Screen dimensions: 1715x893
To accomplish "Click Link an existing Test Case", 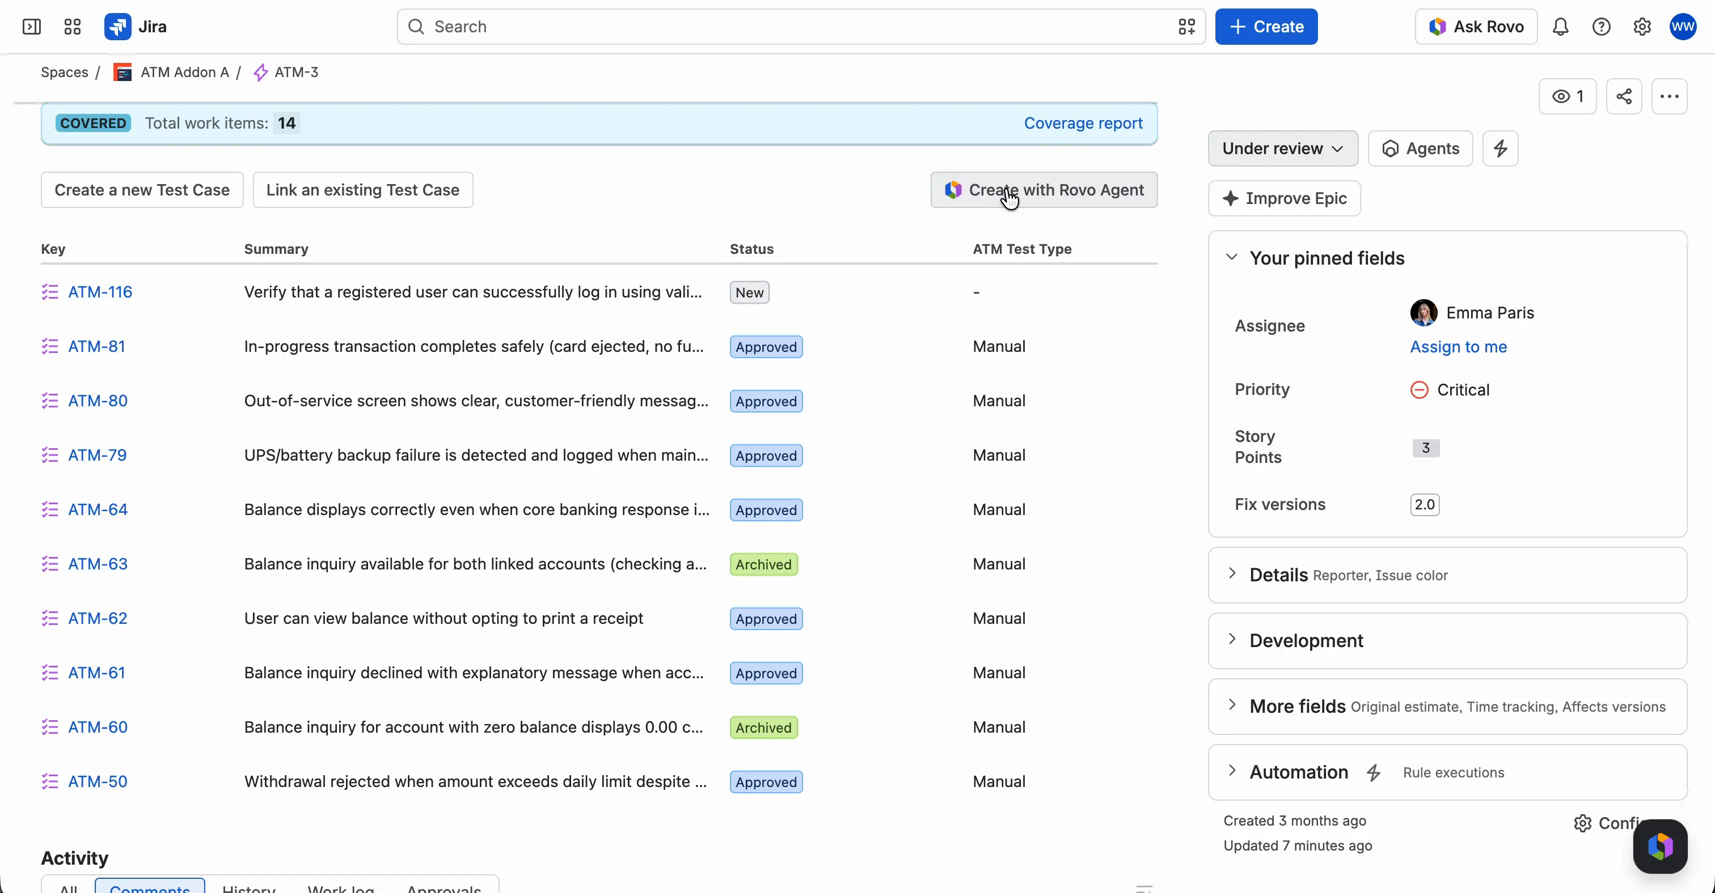I will (363, 190).
